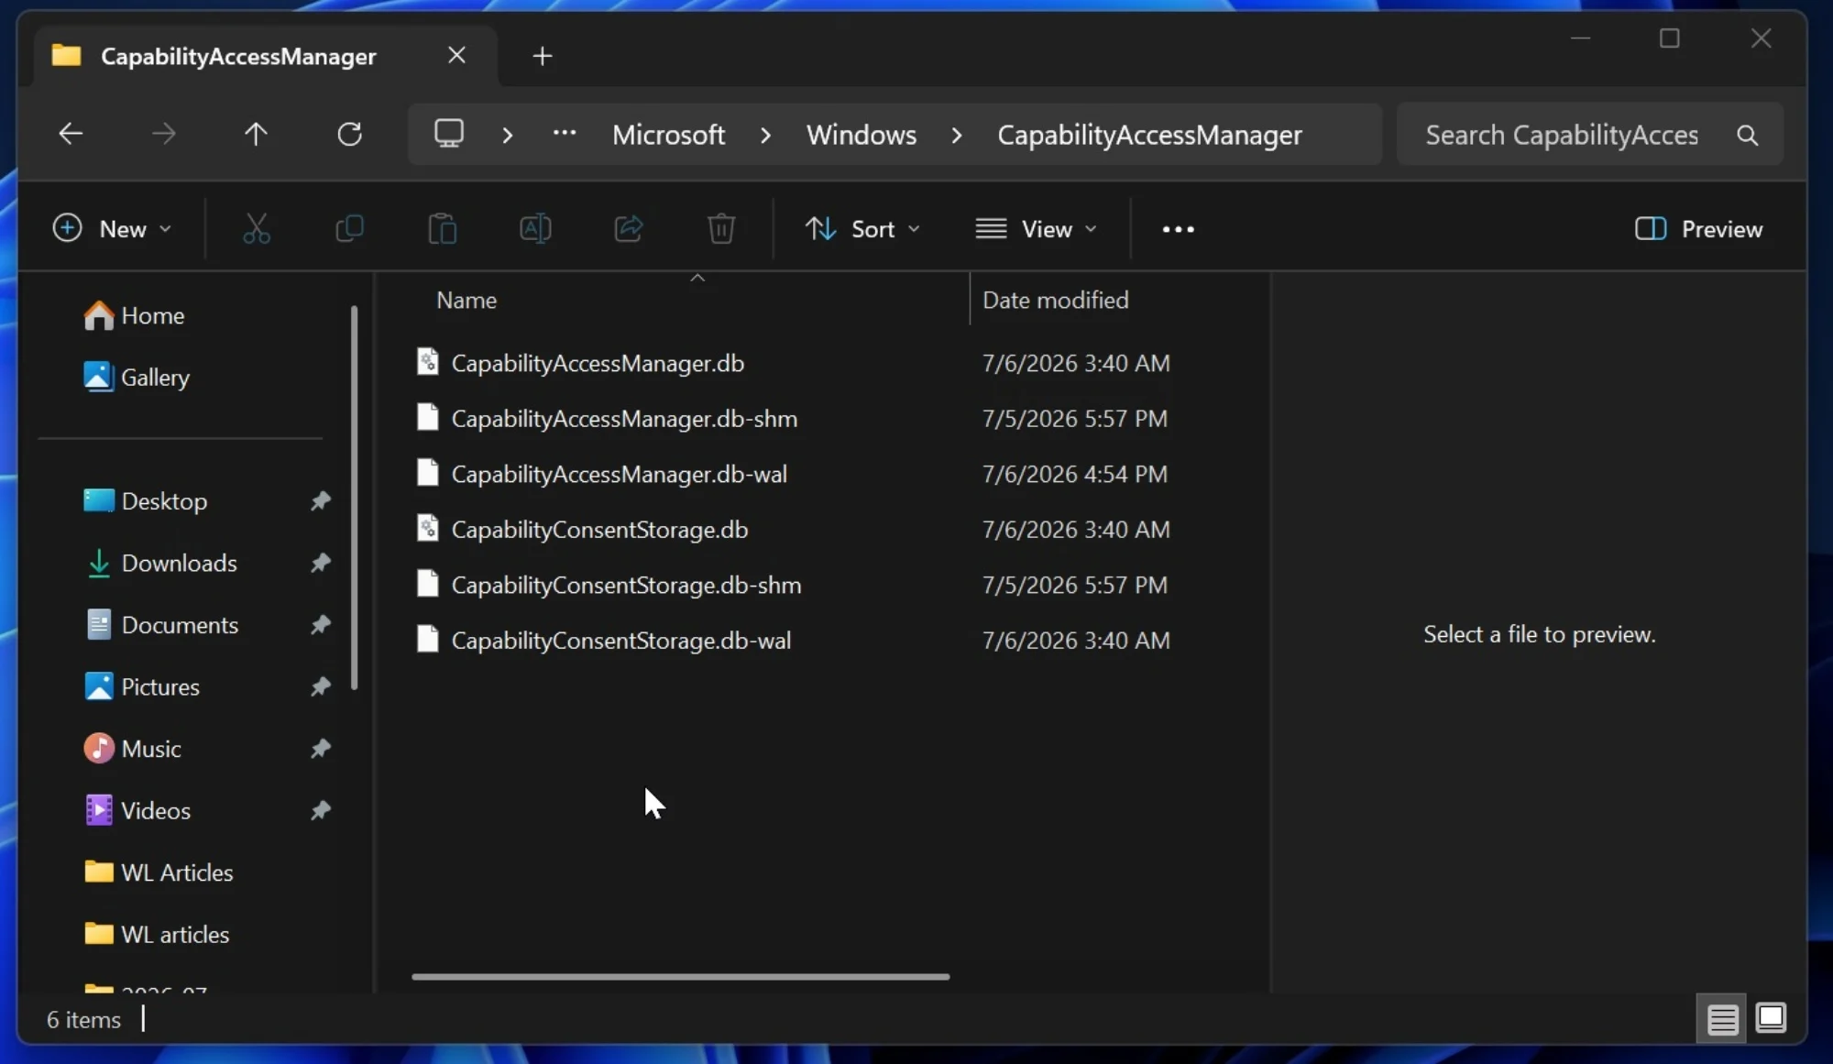Click the icon of CapabilityConsentStorage.db

[x=427, y=528]
